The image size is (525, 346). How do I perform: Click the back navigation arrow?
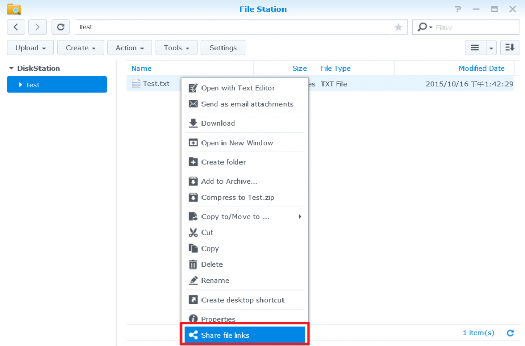coord(16,27)
